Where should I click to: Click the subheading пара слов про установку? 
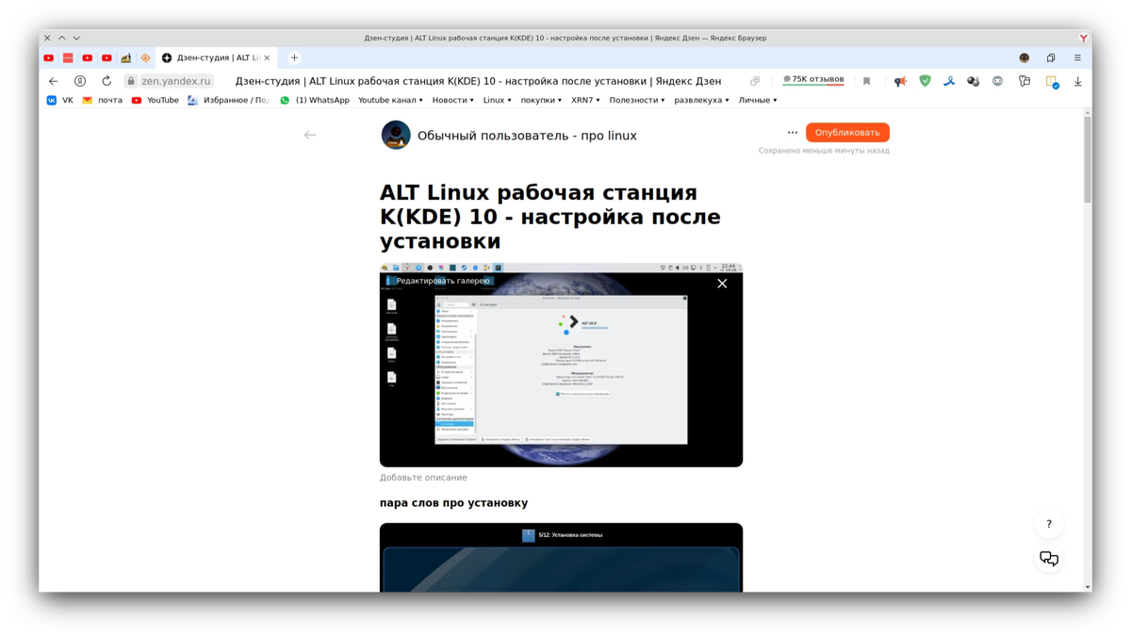click(x=453, y=503)
